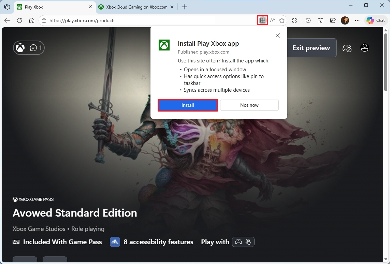
Task: Go to the Home page icon
Action: pyautogui.click(x=32, y=20)
